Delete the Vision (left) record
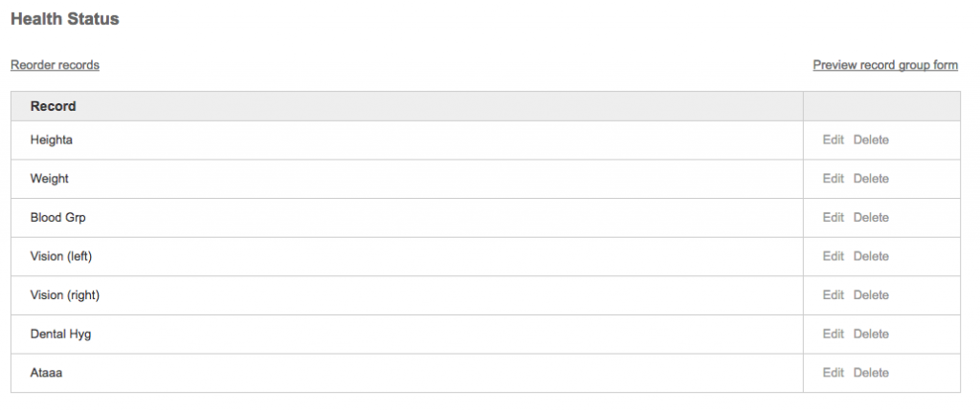This screenshot has height=411, width=980. (x=871, y=256)
